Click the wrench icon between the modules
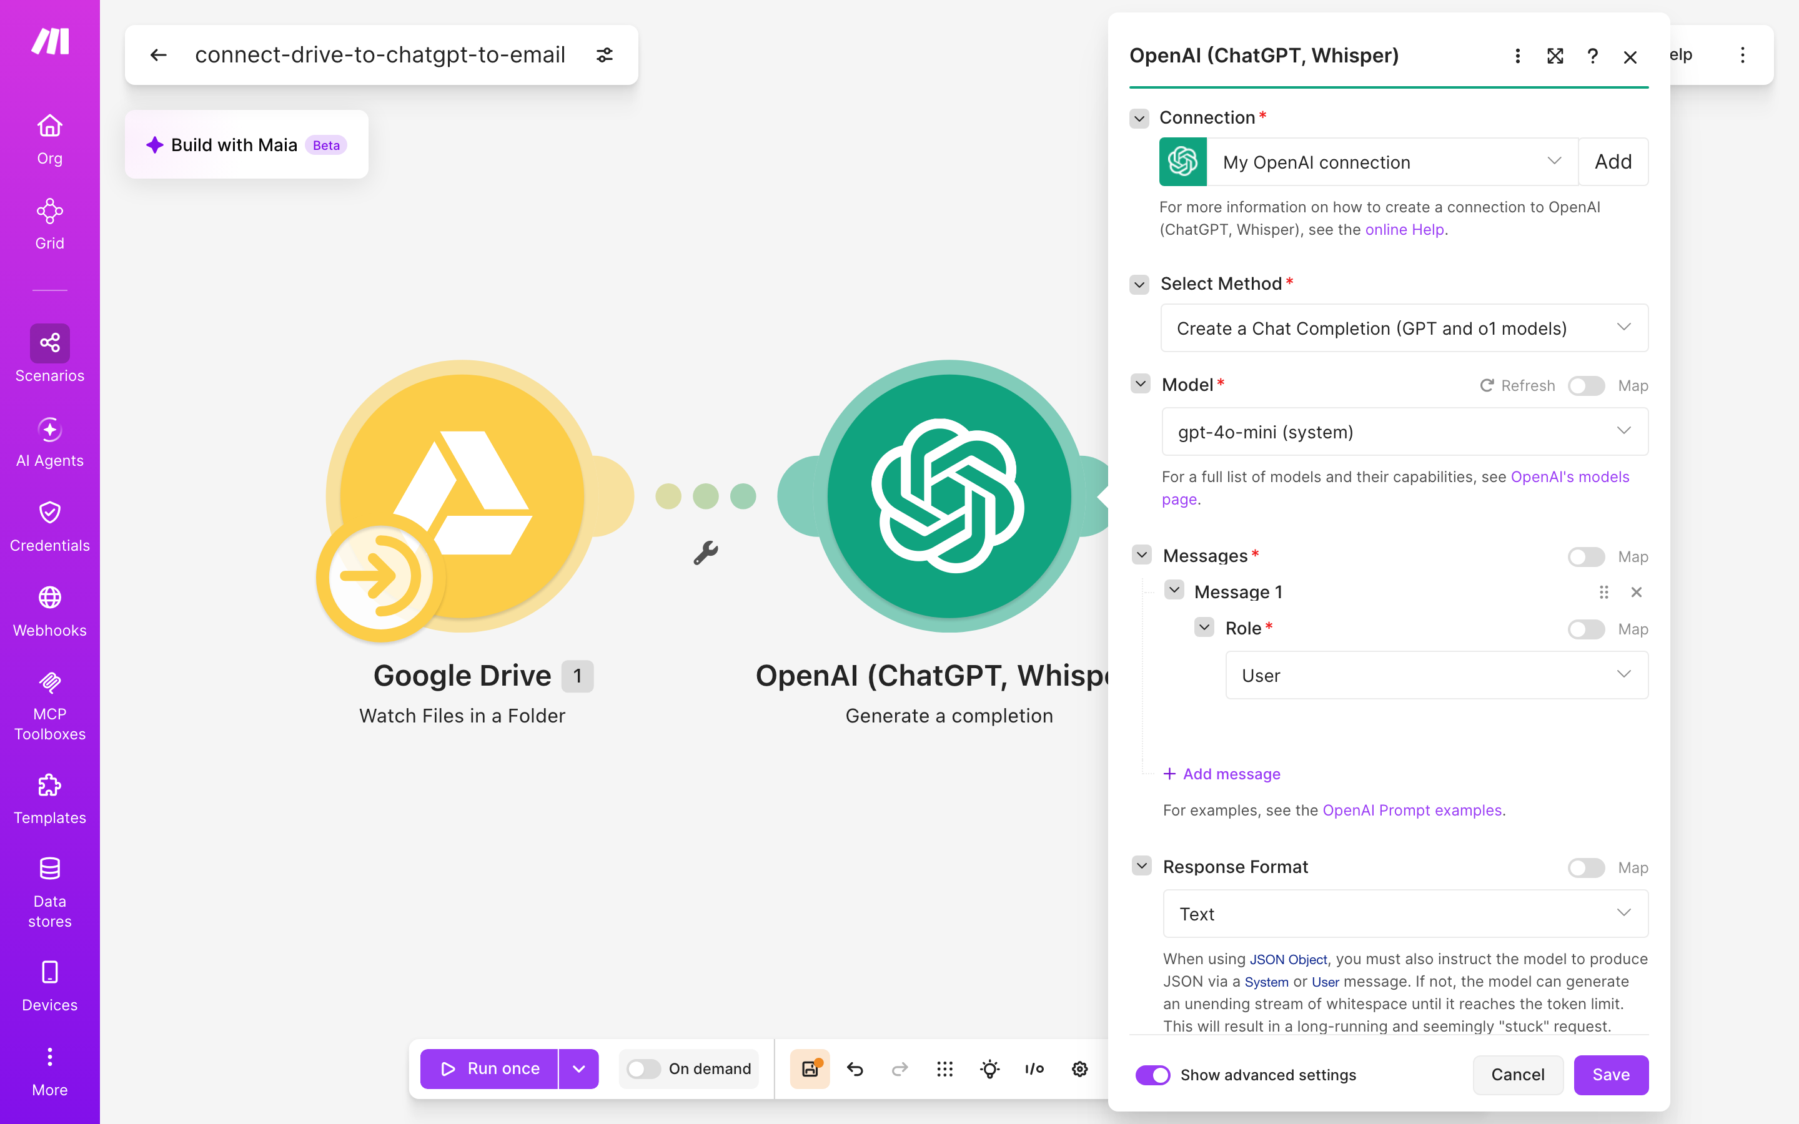The height and width of the screenshot is (1124, 1799). (x=705, y=553)
